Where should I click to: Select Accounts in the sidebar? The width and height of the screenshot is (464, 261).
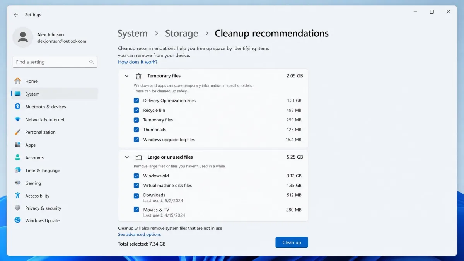[55, 157]
